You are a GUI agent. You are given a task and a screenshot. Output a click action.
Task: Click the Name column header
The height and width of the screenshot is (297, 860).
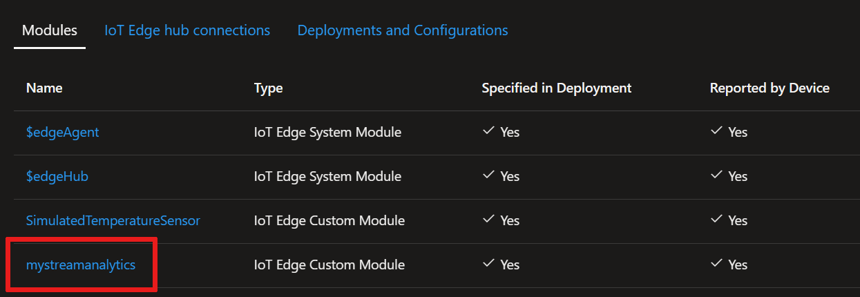pyautogui.click(x=44, y=88)
